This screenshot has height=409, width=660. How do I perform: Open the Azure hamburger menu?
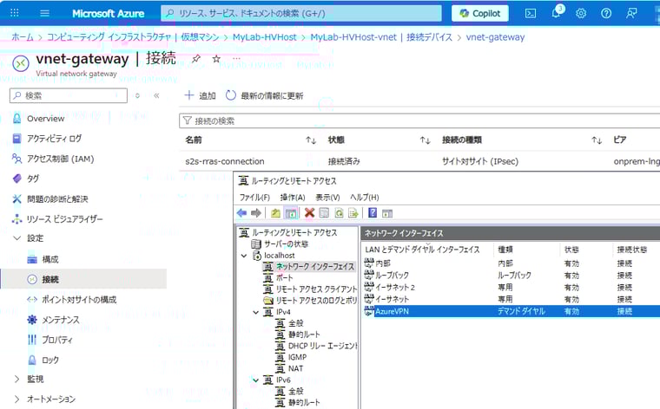click(x=44, y=13)
